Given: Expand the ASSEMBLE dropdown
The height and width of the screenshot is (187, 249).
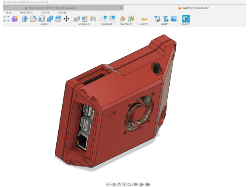Looking at the screenshot, I should point(84,24).
